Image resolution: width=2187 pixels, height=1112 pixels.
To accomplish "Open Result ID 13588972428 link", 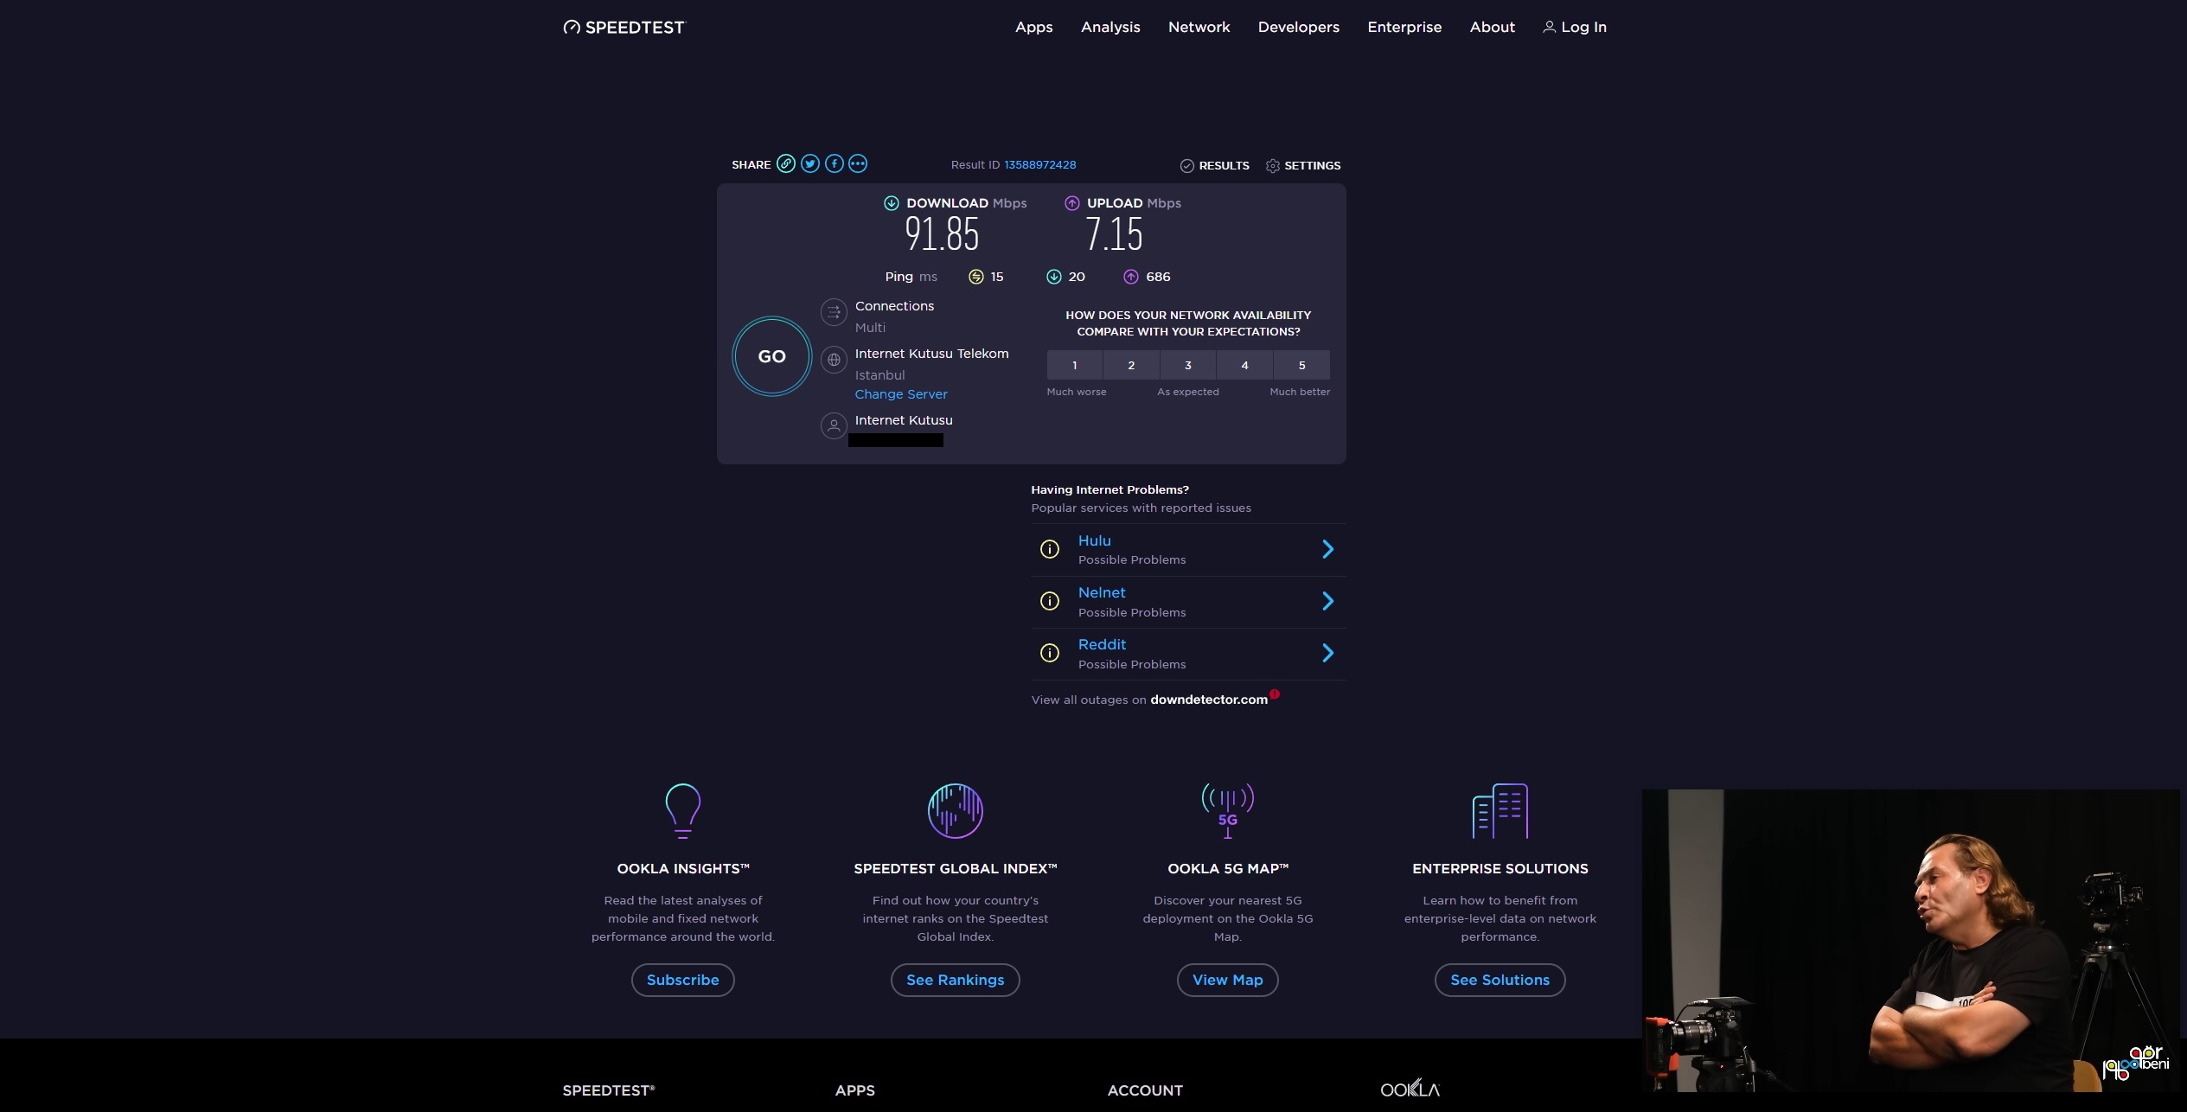I will pyautogui.click(x=1039, y=164).
